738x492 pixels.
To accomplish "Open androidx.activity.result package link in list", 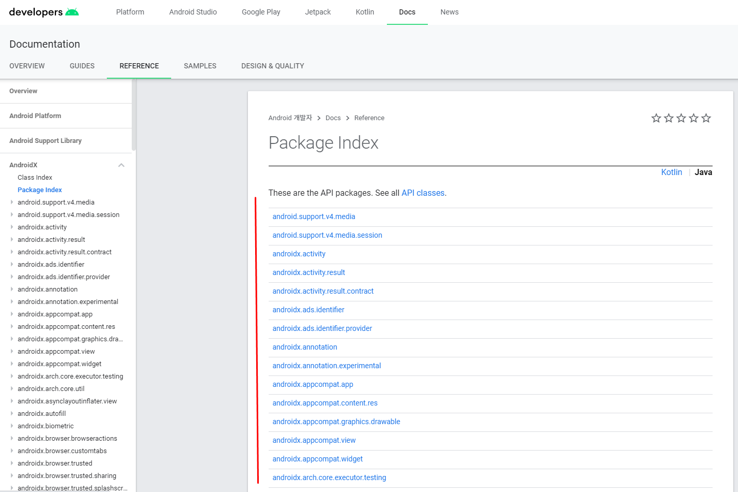I will 309,272.
